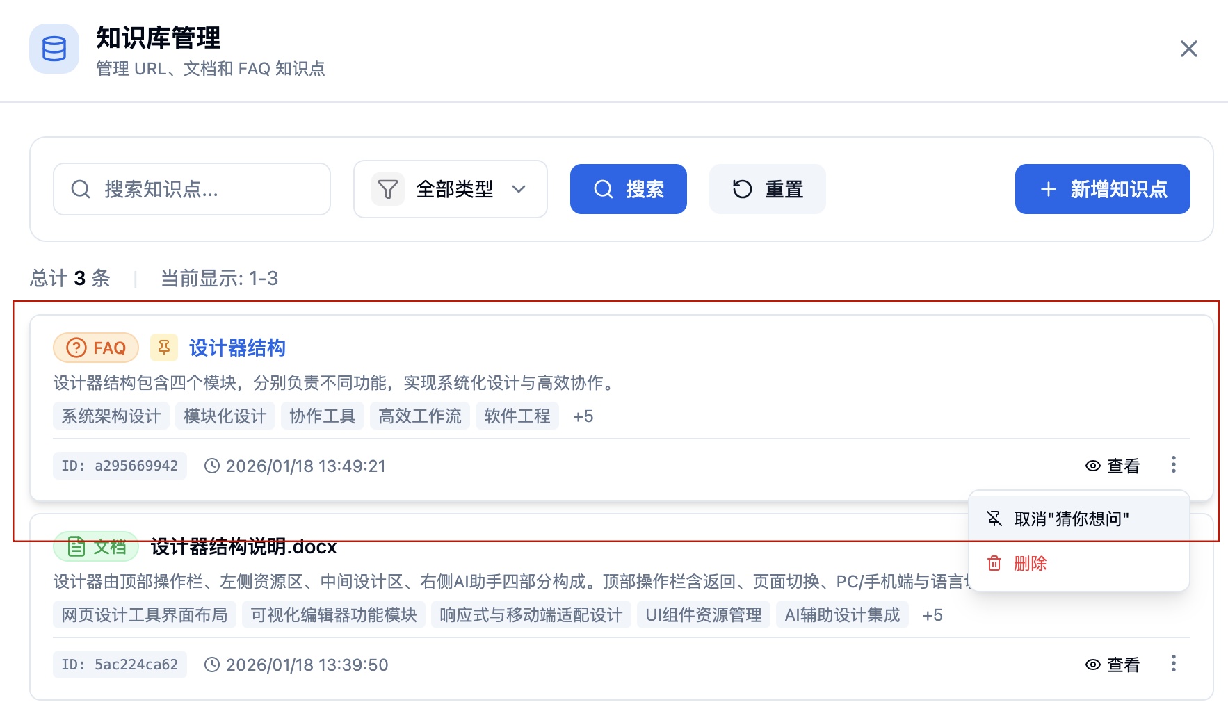Click the 设计器结构说明.docx description text

[x=512, y=581]
